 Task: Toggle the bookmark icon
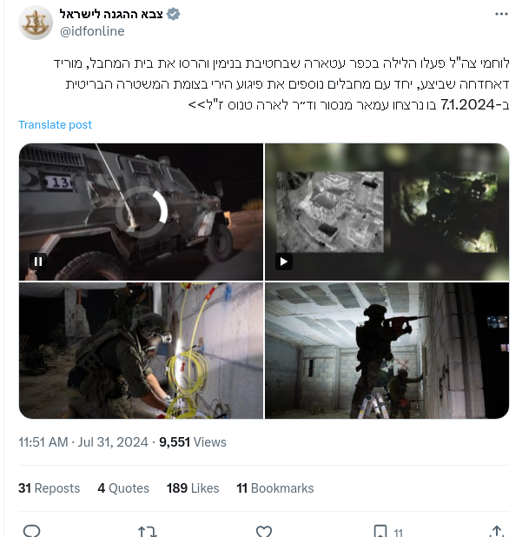(380, 531)
